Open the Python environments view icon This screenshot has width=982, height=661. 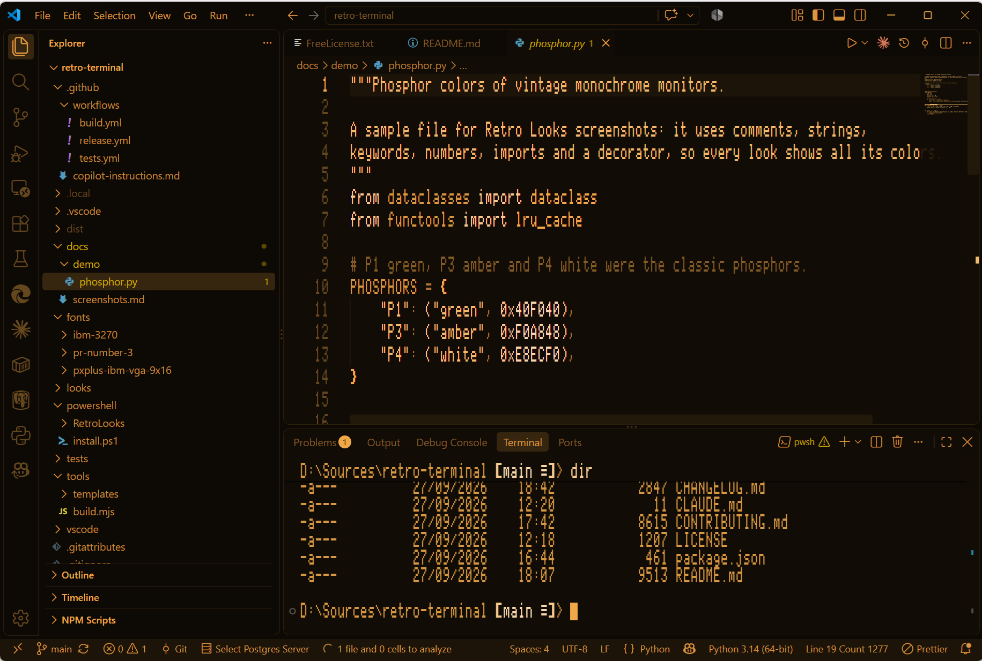point(20,435)
